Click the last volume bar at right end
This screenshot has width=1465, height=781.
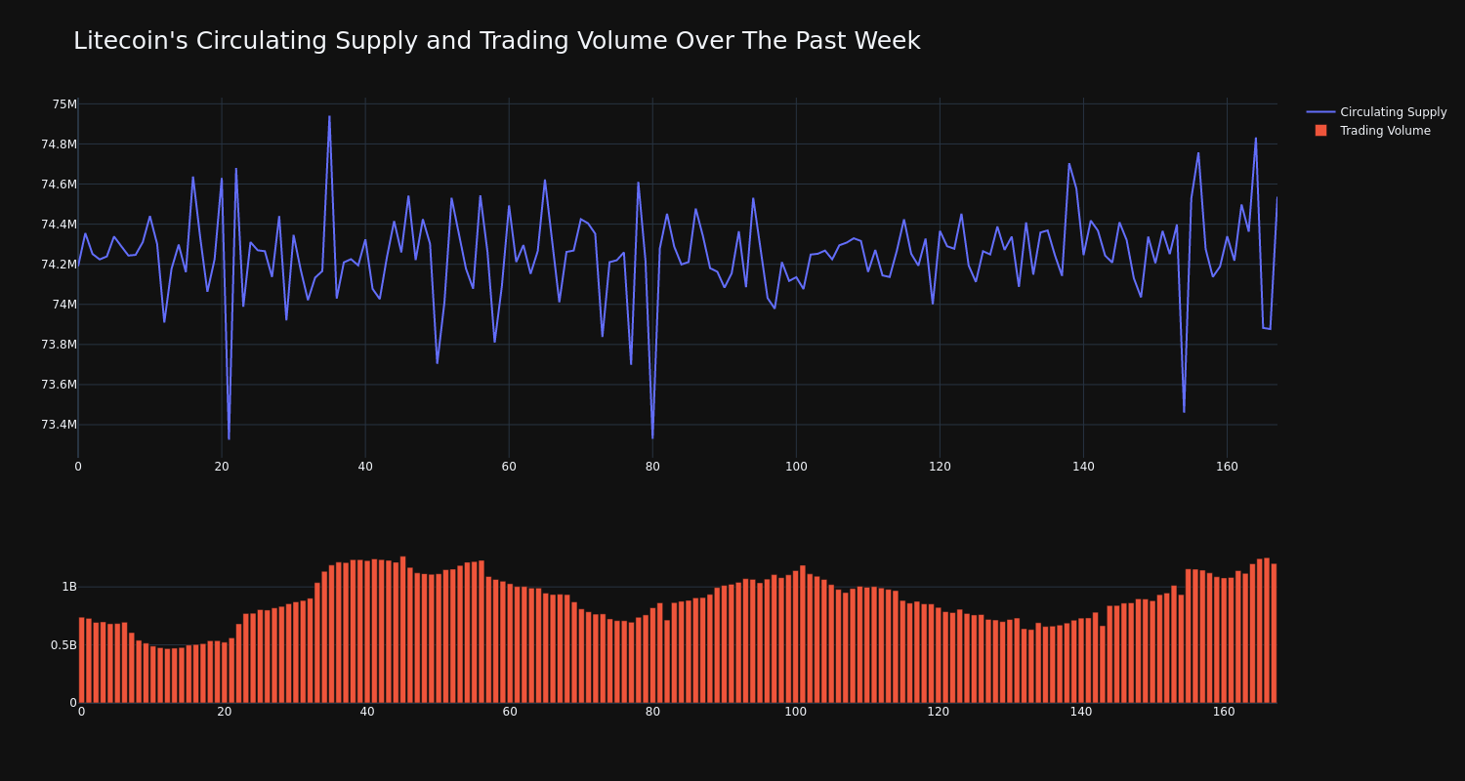(x=1274, y=634)
